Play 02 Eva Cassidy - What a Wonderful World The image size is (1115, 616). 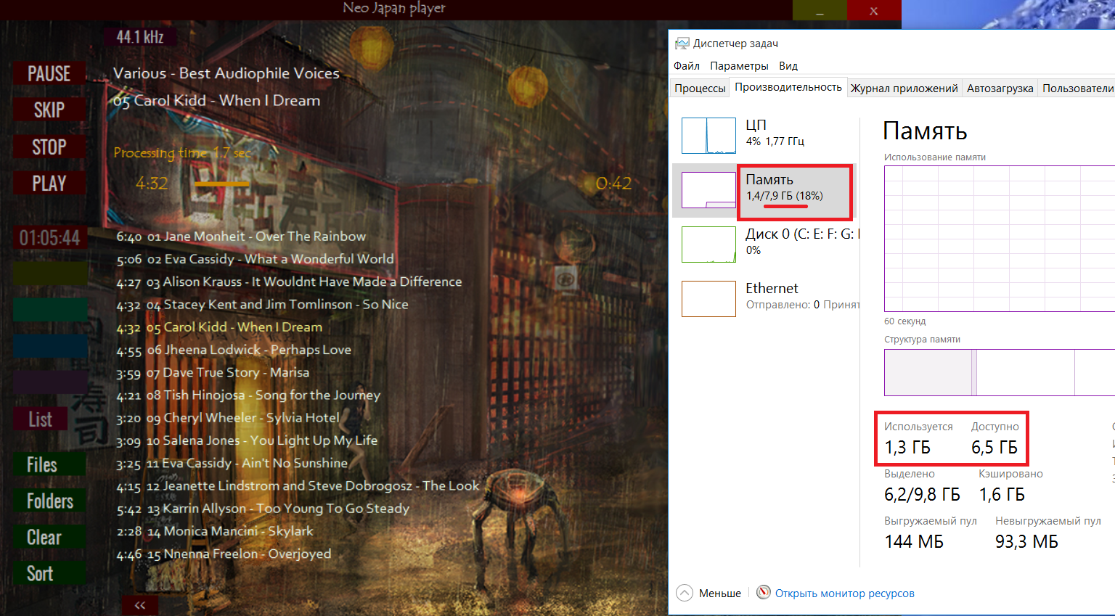click(x=255, y=259)
